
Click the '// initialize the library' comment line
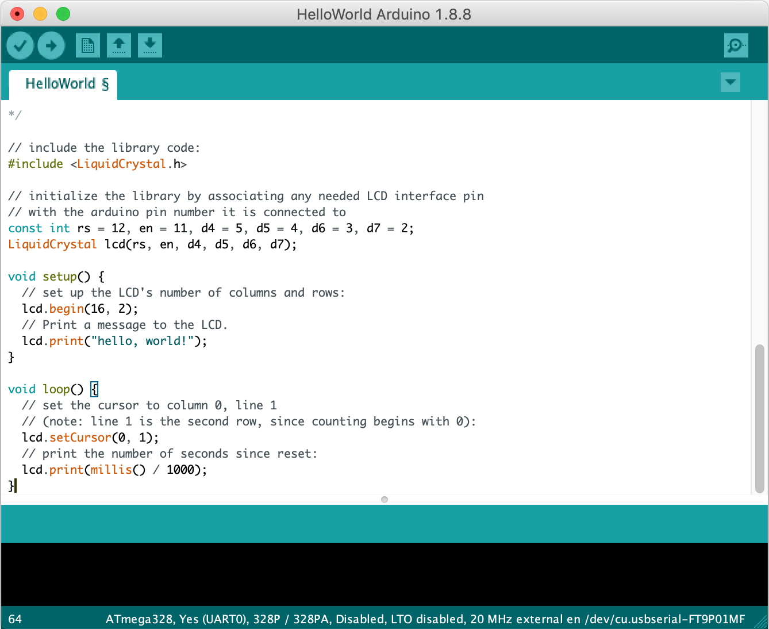pos(246,196)
